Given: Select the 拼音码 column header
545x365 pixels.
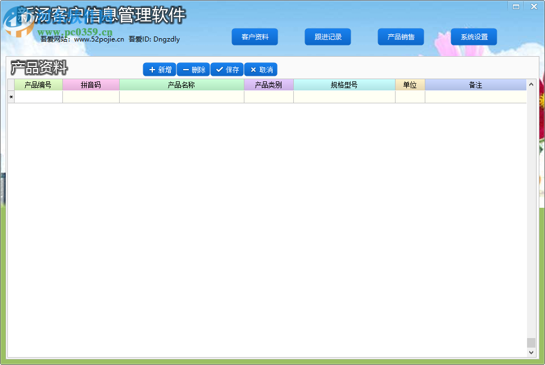Looking at the screenshot, I should [x=91, y=85].
